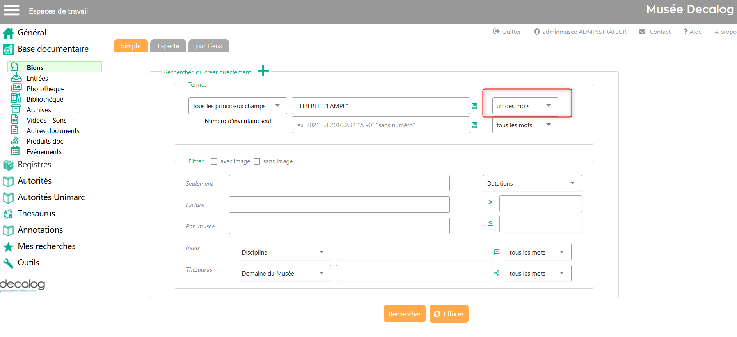
Task: Click the Annotations book icon
Action: coord(8,230)
